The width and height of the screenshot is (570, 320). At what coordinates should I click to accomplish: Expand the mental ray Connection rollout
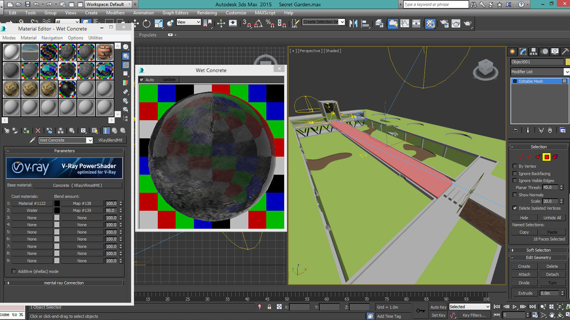64,283
